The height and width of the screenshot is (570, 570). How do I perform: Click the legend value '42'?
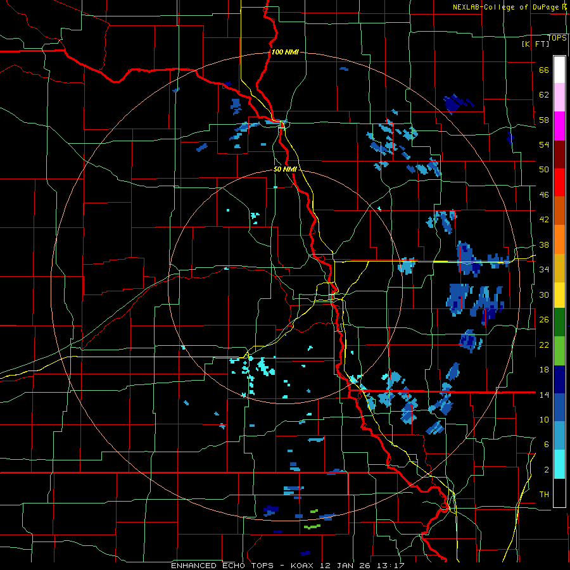544,219
